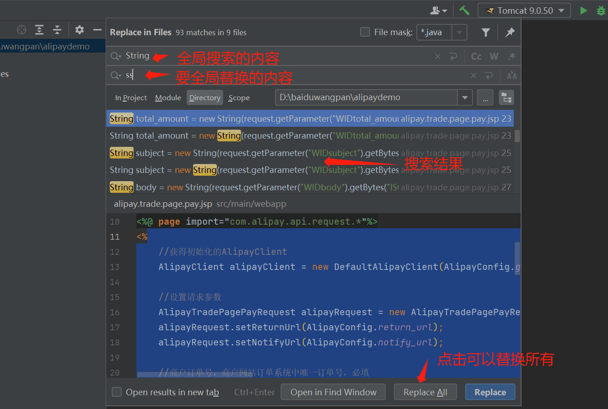The image size is (608, 409).
Task: Click the results list scrollbar
Action: pos(517,136)
